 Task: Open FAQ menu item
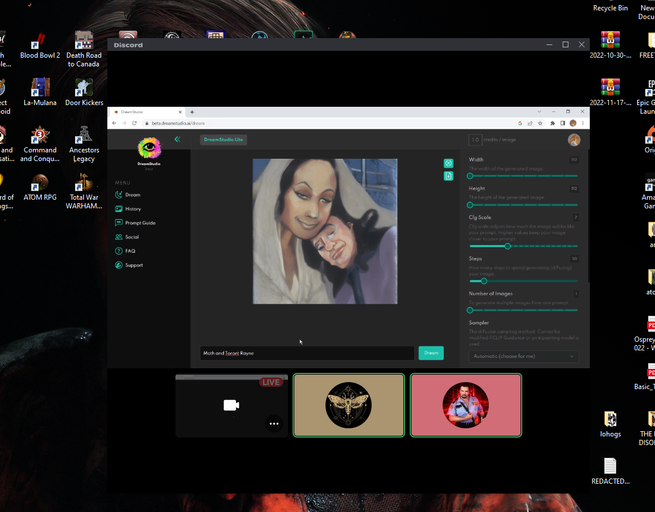click(125, 251)
